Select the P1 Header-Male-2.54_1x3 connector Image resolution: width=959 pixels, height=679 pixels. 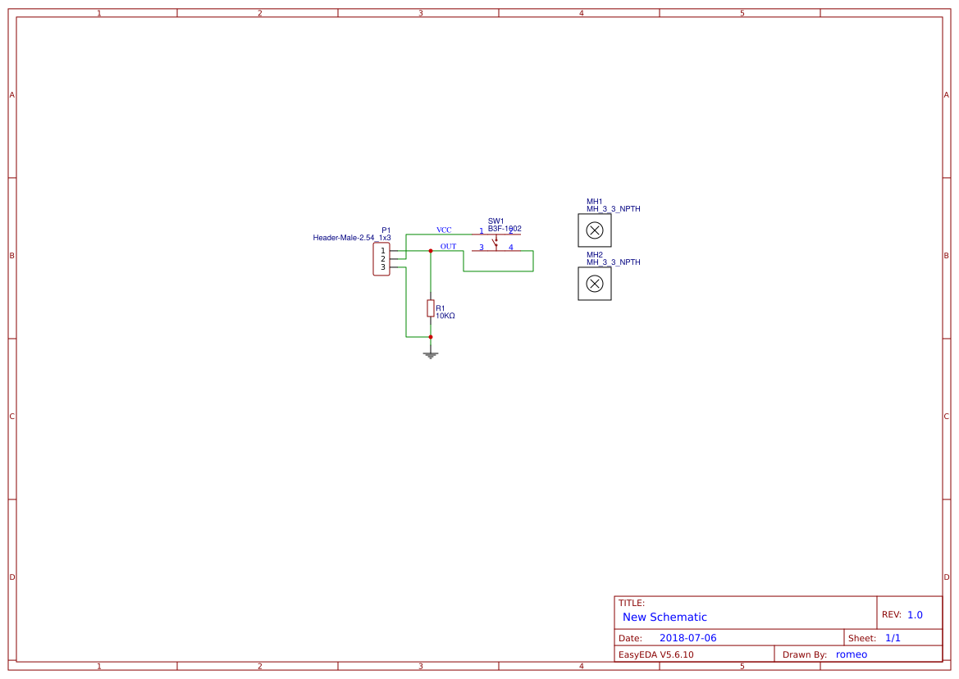tap(381, 258)
